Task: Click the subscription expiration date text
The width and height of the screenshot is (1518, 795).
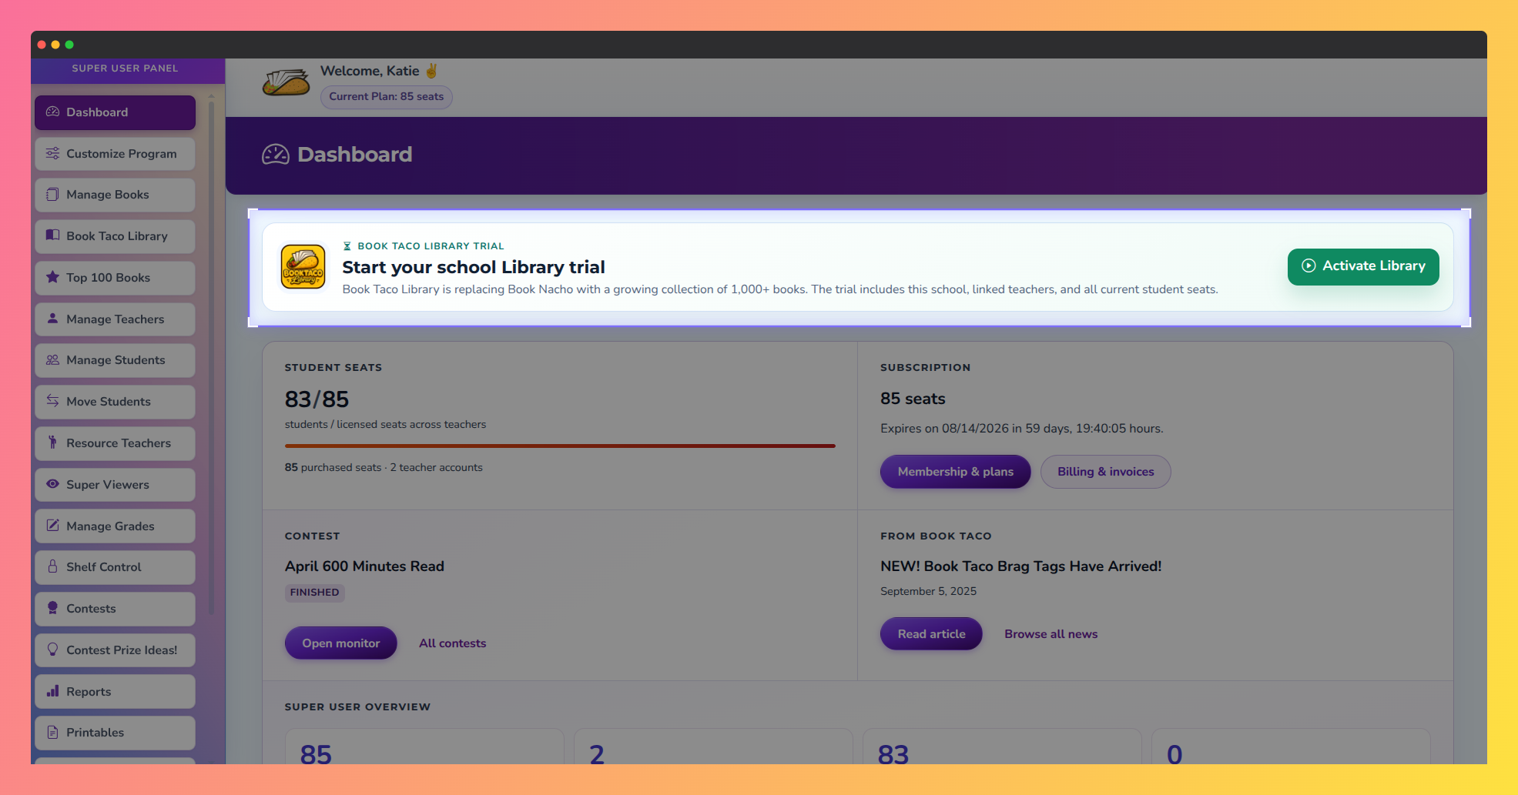Action: (x=1021, y=429)
